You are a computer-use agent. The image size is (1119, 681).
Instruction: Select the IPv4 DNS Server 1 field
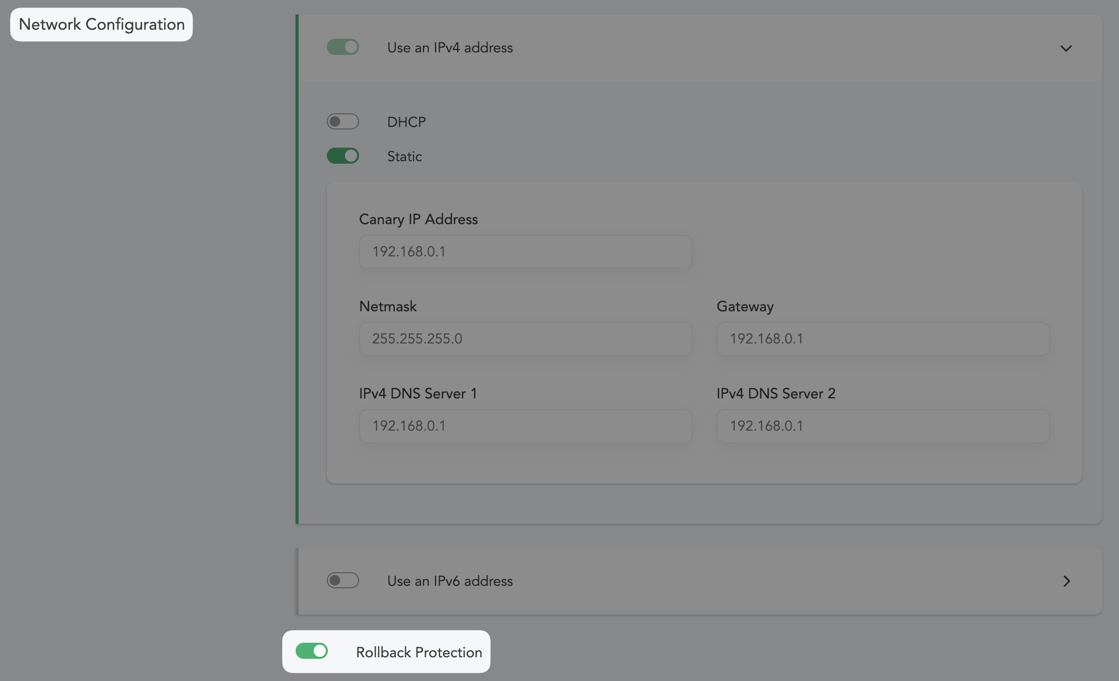coord(525,426)
